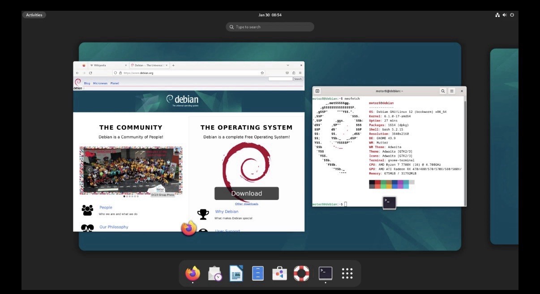
Task: Switch to the Wikipedia tab
Action: [107, 65]
